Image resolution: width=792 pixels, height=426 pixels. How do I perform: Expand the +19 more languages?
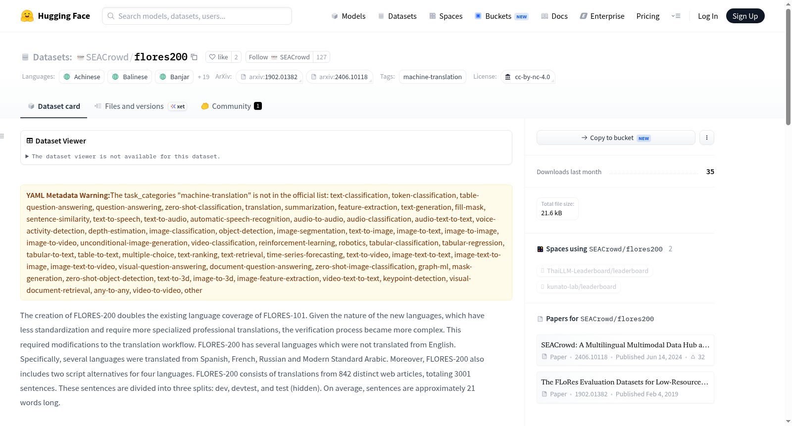[x=203, y=77]
